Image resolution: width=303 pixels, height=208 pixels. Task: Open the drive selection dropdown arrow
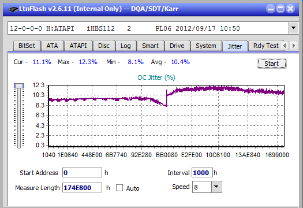coord(294,28)
